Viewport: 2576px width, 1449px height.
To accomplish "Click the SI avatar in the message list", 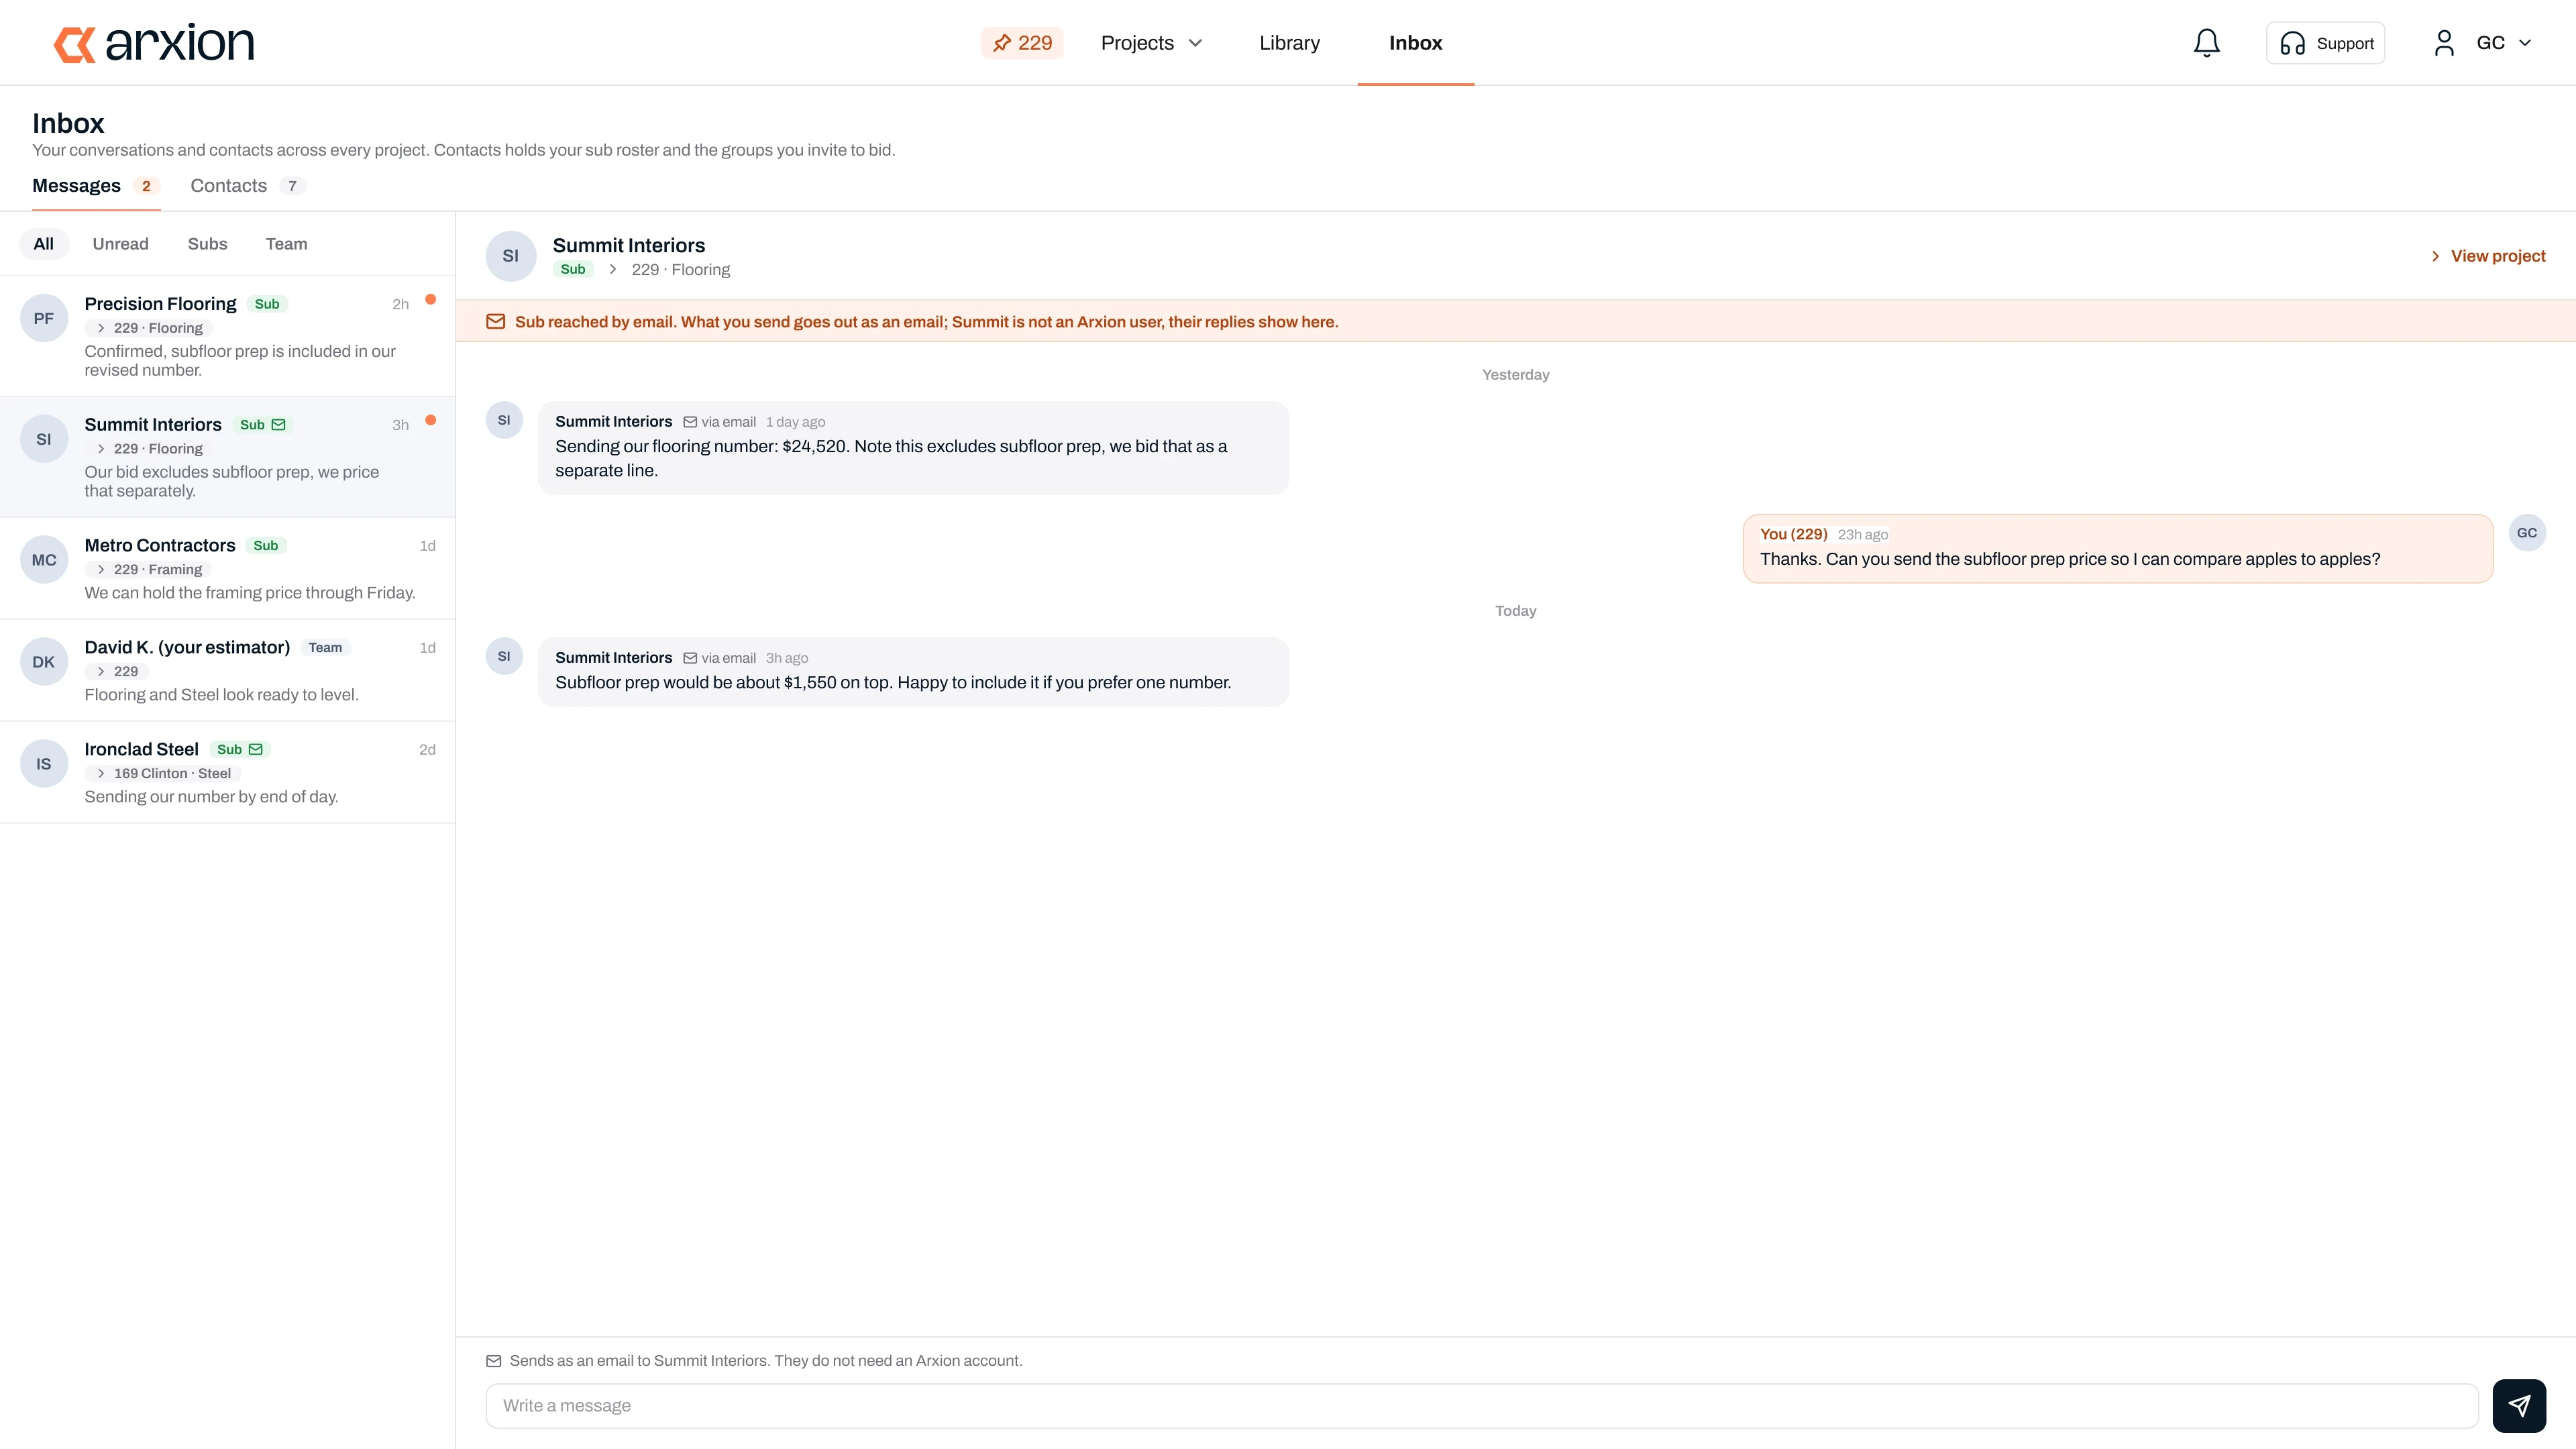I will click(x=44, y=439).
